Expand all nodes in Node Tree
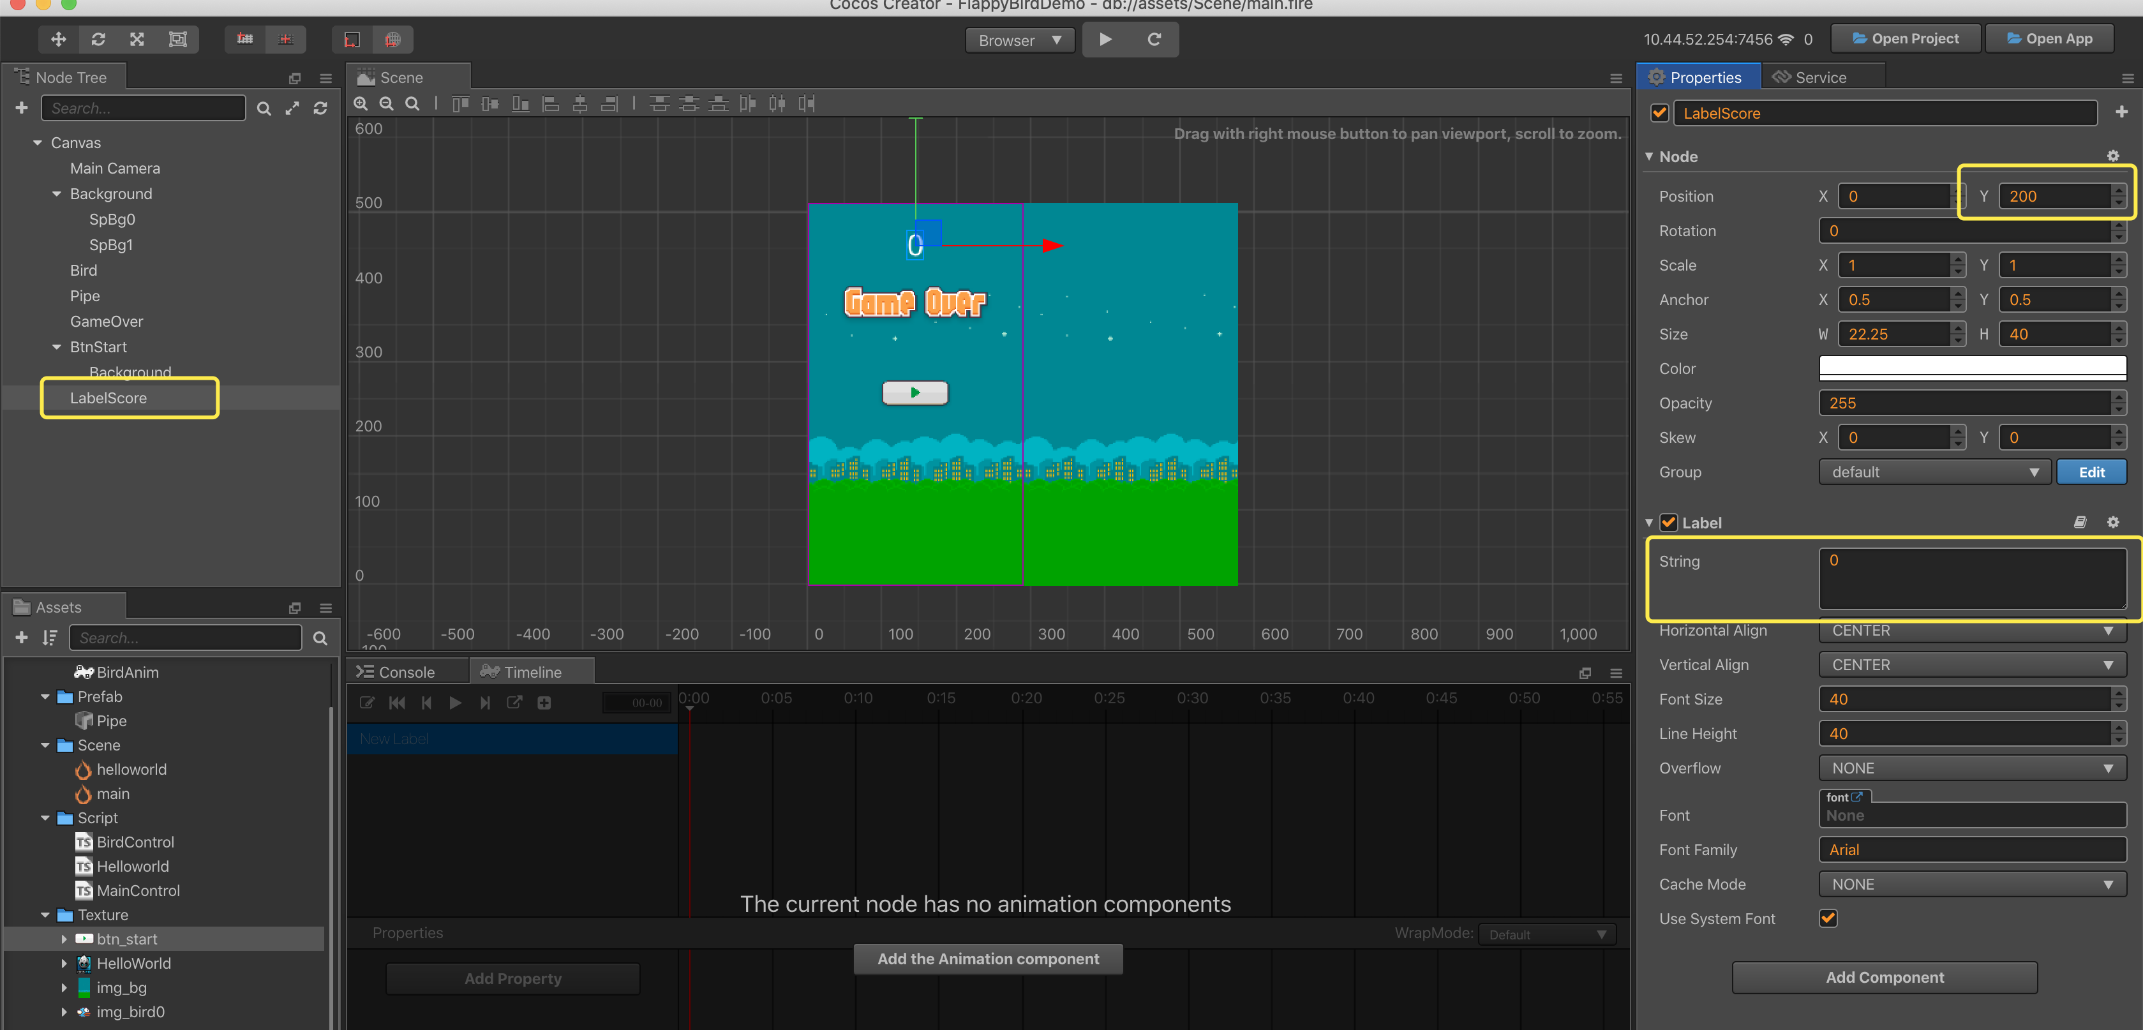Screen dimensions: 2143x1030 [292, 109]
